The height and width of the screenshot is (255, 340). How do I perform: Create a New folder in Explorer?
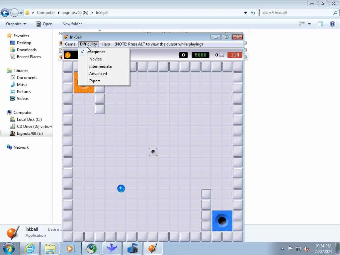coord(72,24)
